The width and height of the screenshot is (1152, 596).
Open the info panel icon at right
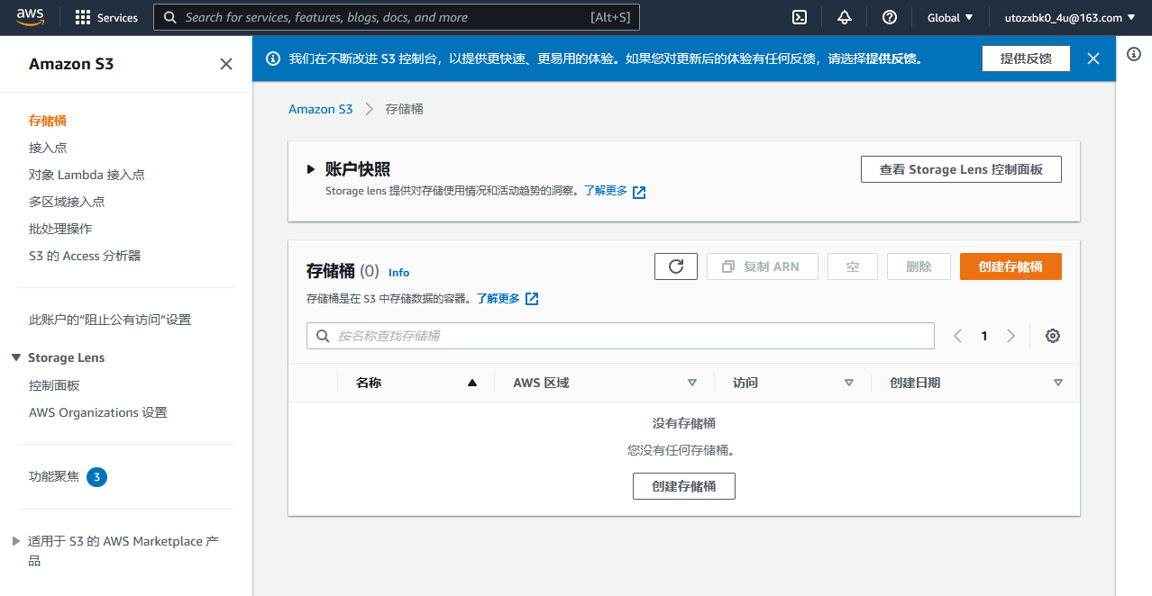1135,54
